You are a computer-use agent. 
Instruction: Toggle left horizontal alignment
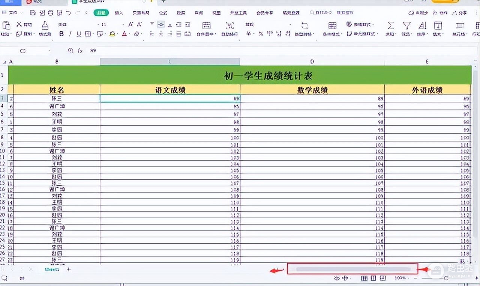(152, 34)
